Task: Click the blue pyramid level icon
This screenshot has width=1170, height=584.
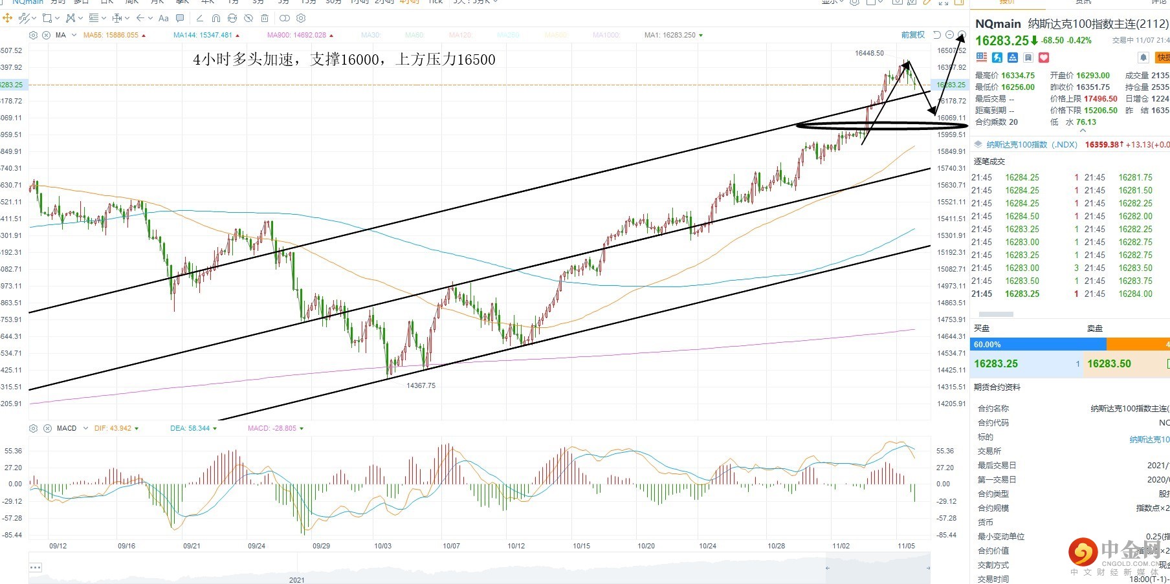Action: coord(1013,58)
